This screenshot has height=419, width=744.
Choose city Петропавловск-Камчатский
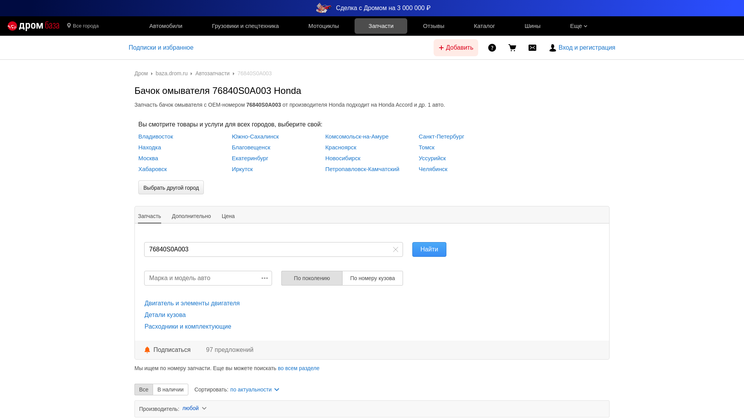tap(362, 169)
